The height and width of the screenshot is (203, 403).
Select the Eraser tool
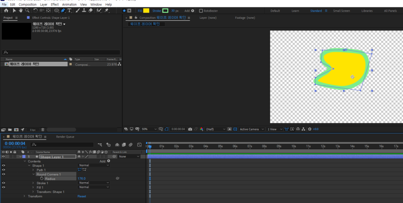pyautogui.click(x=91, y=10)
